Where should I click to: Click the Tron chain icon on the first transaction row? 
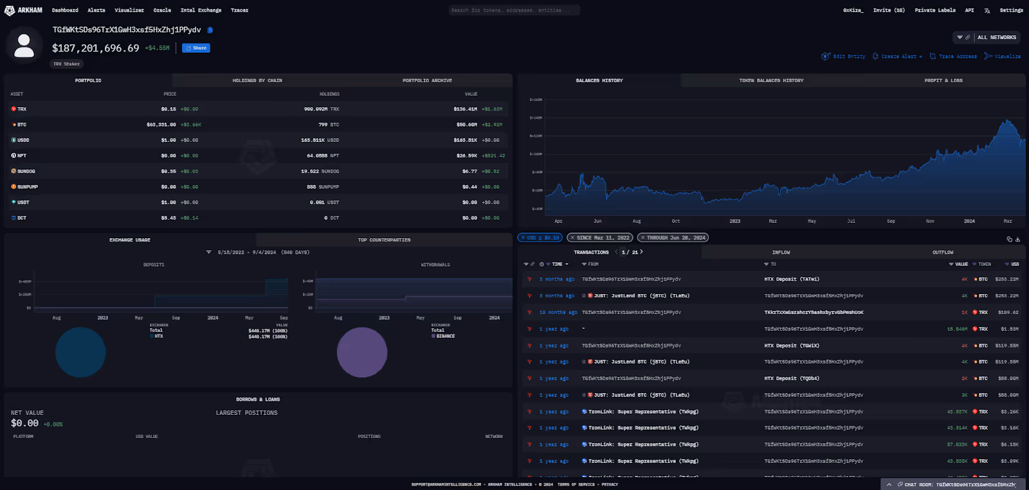tap(529, 279)
